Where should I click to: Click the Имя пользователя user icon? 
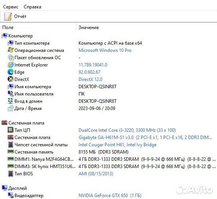pyautogui.click(x=11, y=94)
